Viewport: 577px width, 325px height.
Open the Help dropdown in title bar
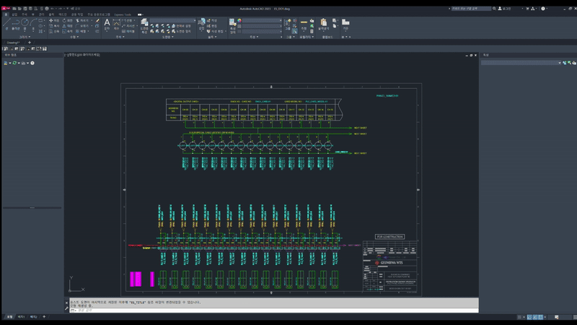547,9
